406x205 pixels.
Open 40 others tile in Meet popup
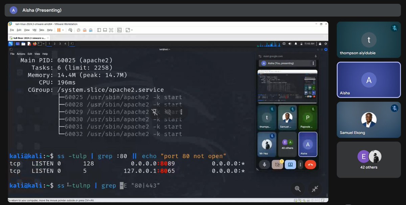click(x=287, y=144)
